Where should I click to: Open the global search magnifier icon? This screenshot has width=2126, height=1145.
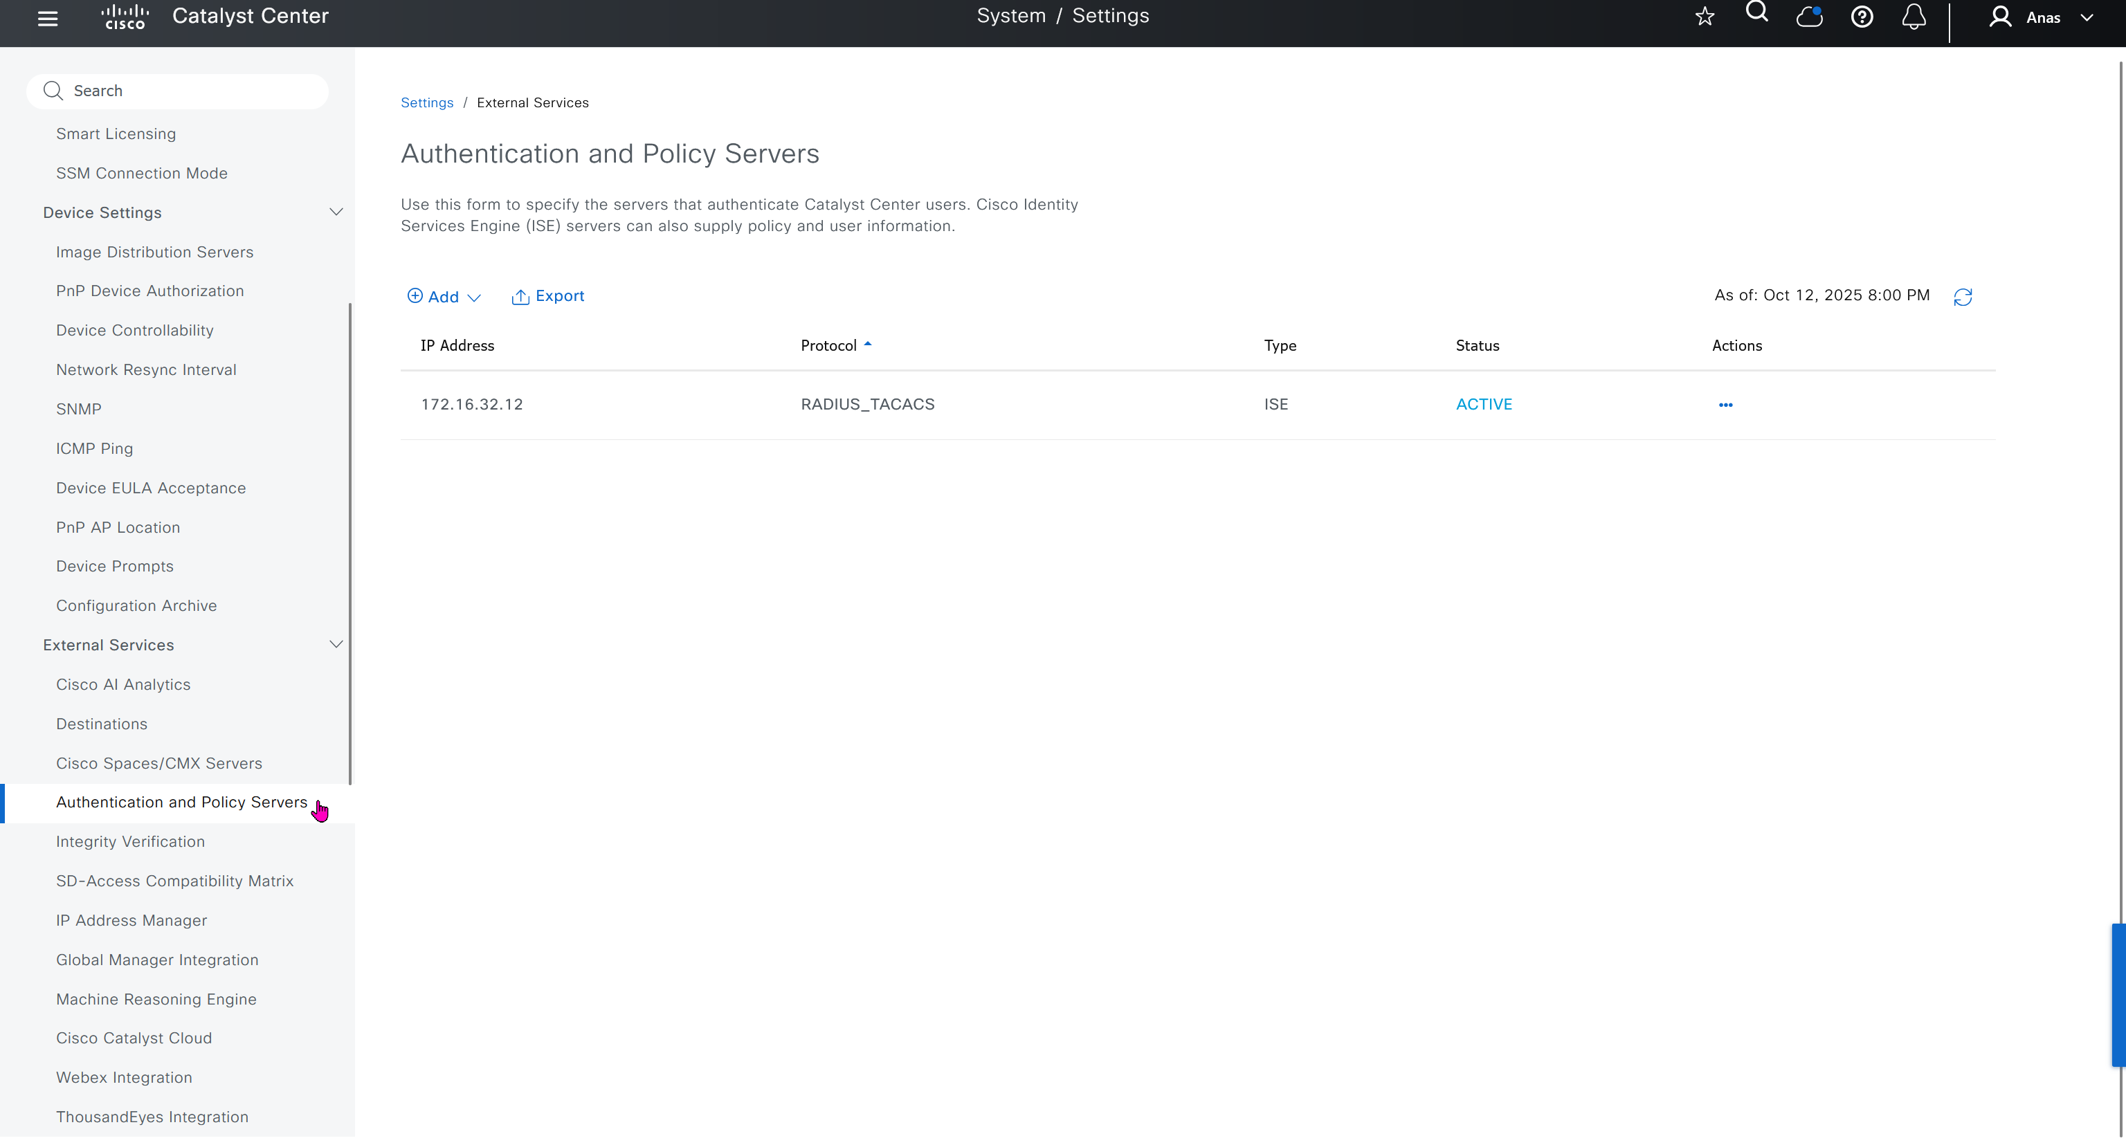coord(1757,13)
